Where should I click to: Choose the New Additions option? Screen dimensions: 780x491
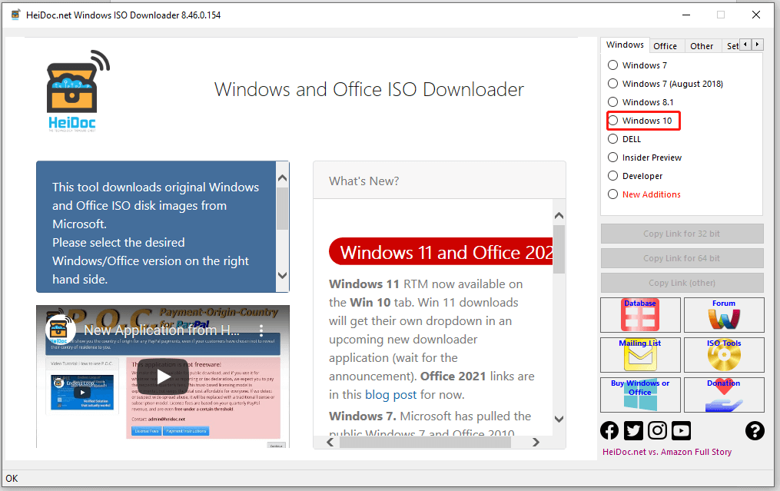tap(612, 194)
